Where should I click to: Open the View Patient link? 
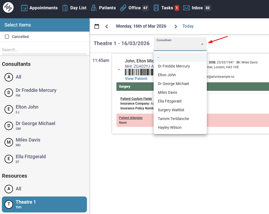pos(136,79)
